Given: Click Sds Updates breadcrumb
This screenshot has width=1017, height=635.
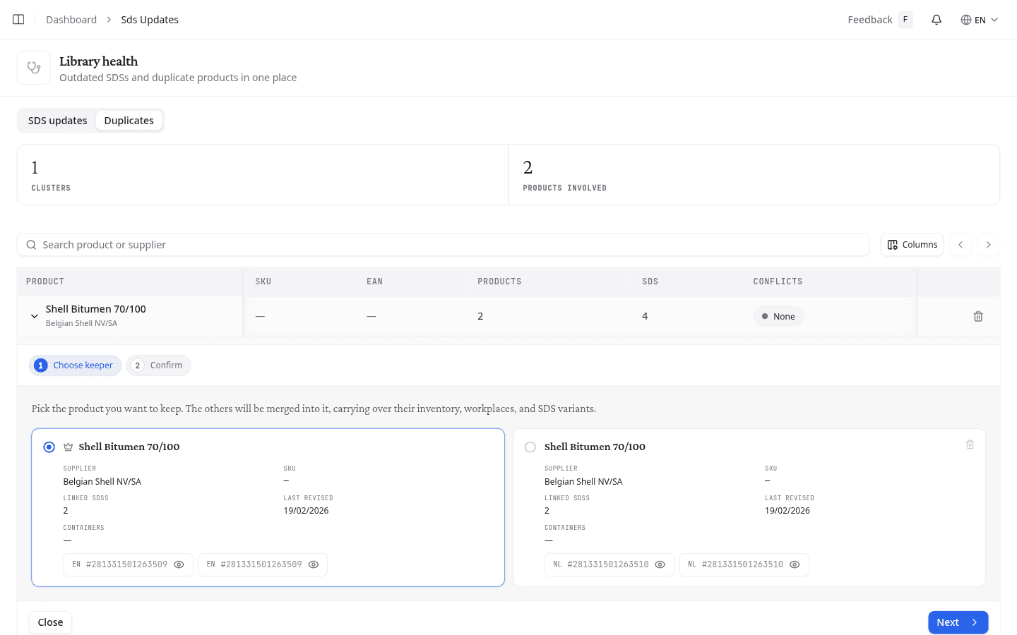Looking at the screenshot, I should [150, 20].
